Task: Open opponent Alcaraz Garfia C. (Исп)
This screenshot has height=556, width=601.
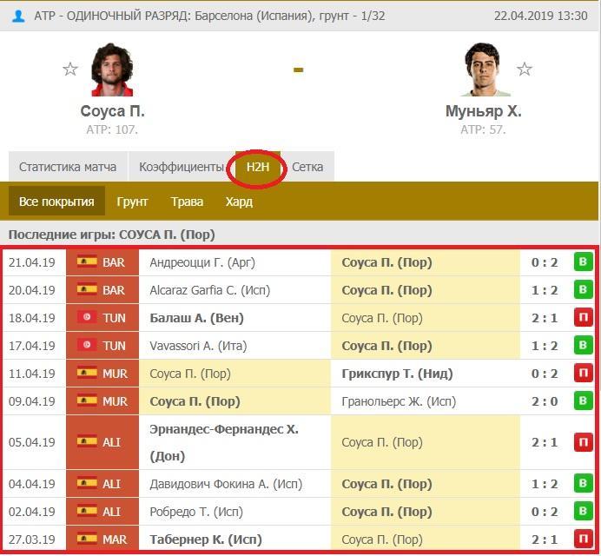Action: pos(210,290)
